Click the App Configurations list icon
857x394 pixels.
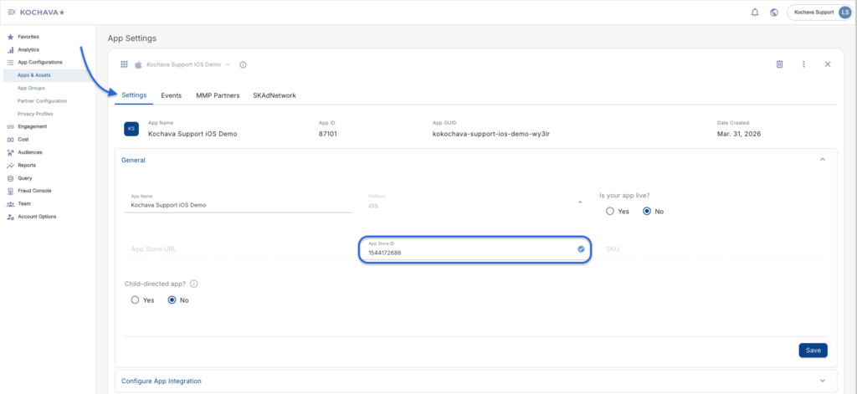tap(10, 62)
